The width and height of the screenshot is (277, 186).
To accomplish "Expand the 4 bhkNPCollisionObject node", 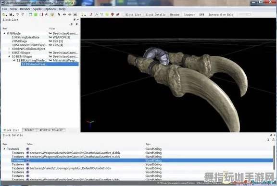I will [x=9, y=49].
